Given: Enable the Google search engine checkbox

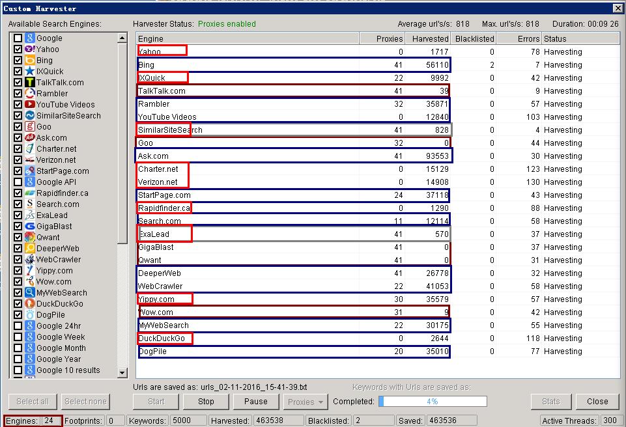Looking at the screenshot, I should [18, 38].
